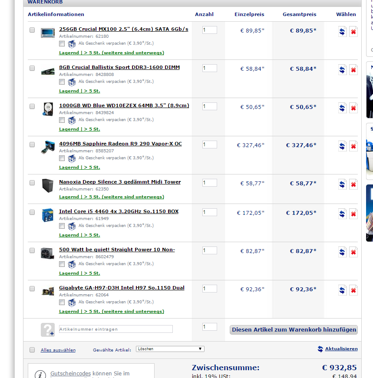This screenshot has width=373, height=378.
Task: Open the 256GB Crucial MX100 SSD thumbnail
Action: click(x=47, y=33)
